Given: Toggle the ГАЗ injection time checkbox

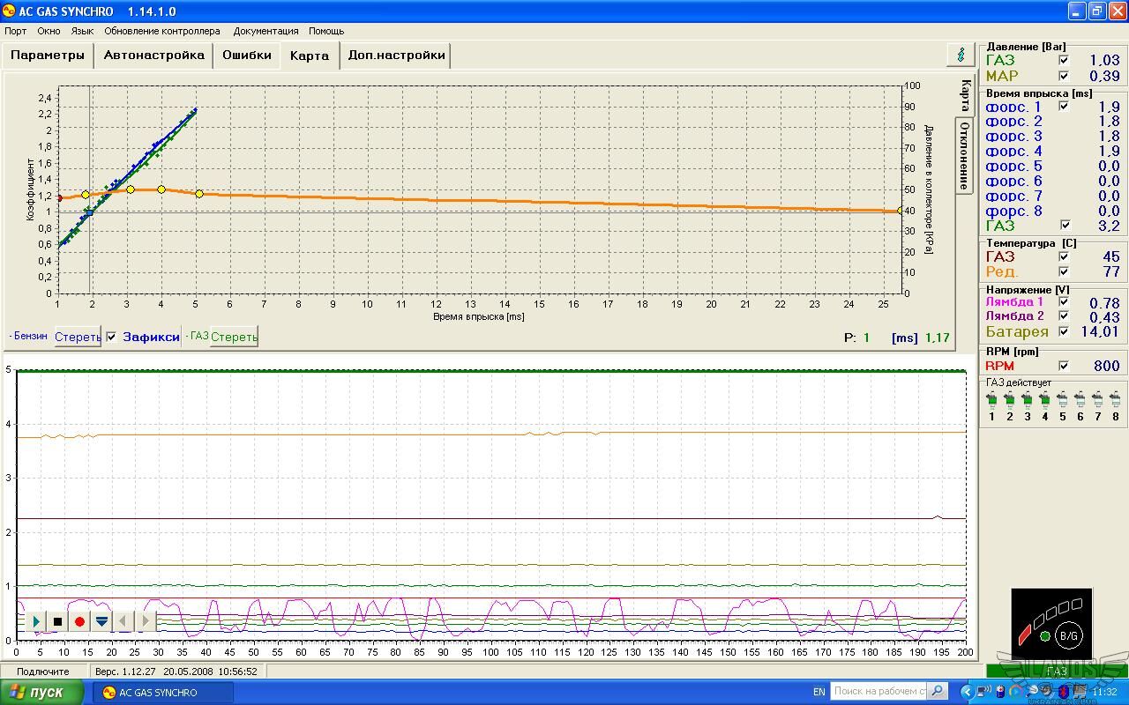Looking at the screenshot, I should pyautogui.click(x=1064, y=226).
